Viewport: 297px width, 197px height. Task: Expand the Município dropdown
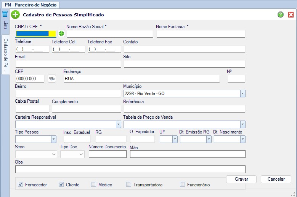tap(242, 94)
